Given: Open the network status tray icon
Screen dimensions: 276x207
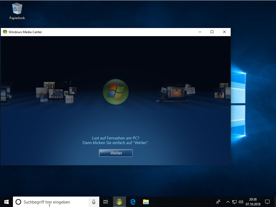Looking at the screenshot, I should [234, 202].
